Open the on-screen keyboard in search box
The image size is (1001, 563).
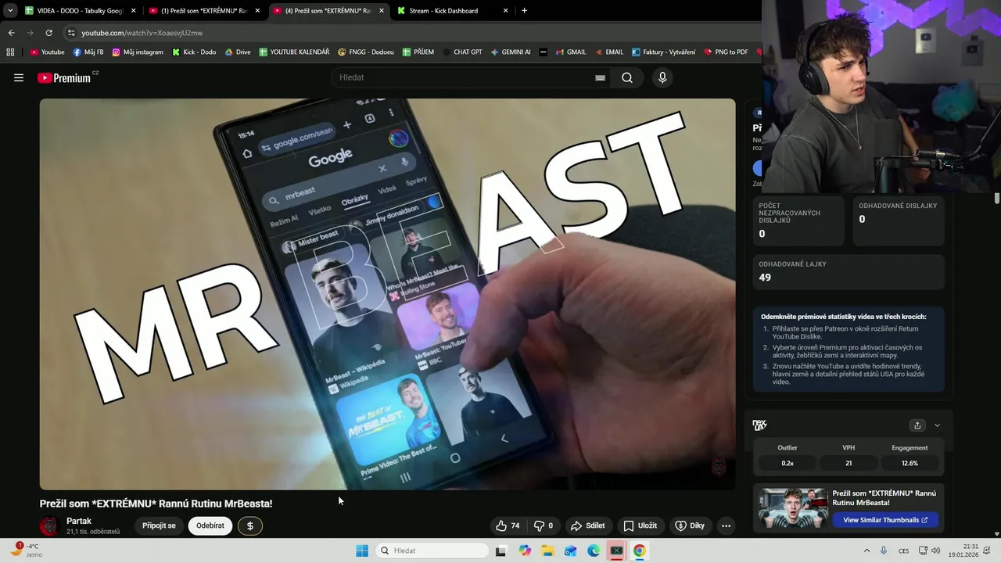tap(600, 77)
